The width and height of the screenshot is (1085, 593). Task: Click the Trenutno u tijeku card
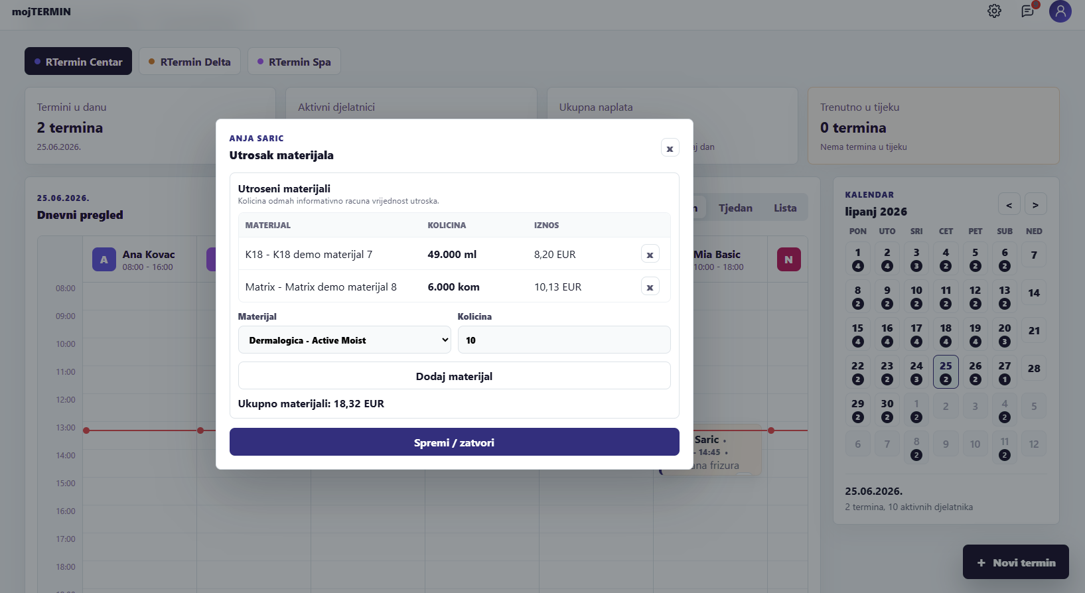click(933, 125)
